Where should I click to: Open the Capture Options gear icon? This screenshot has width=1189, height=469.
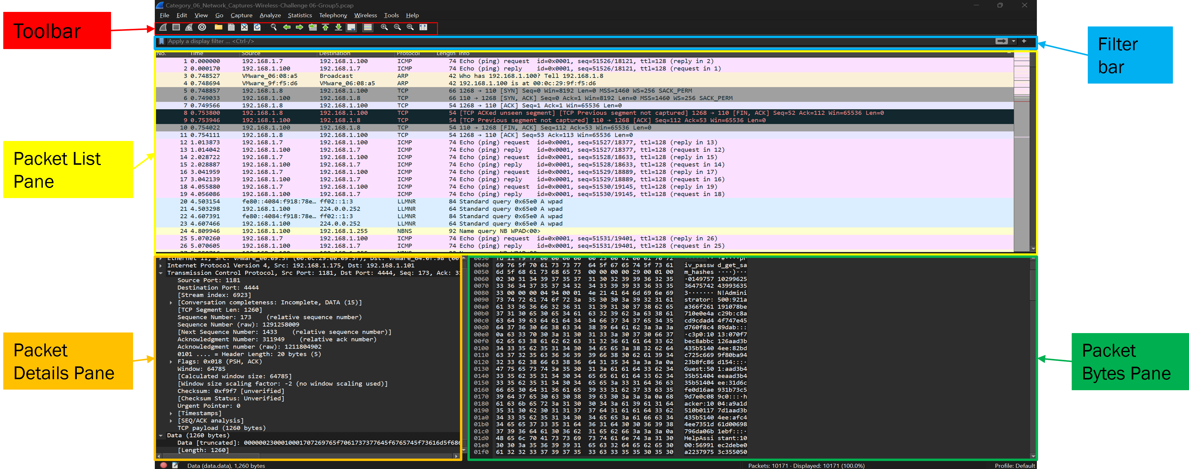coord(202,28)
